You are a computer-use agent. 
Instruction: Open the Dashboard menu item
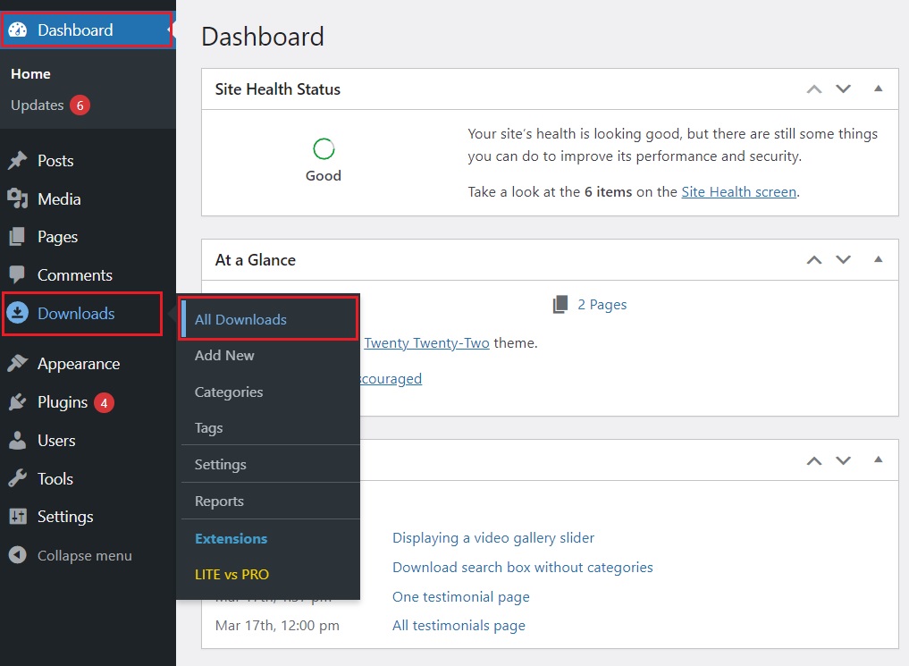pos(87,30)
